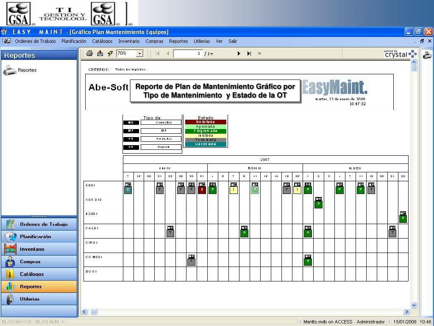Image resolution: width=434 pixels, height=326 pixels.
Task: Click COM001 MP terminated marker 30 enero
Action: 191,260
